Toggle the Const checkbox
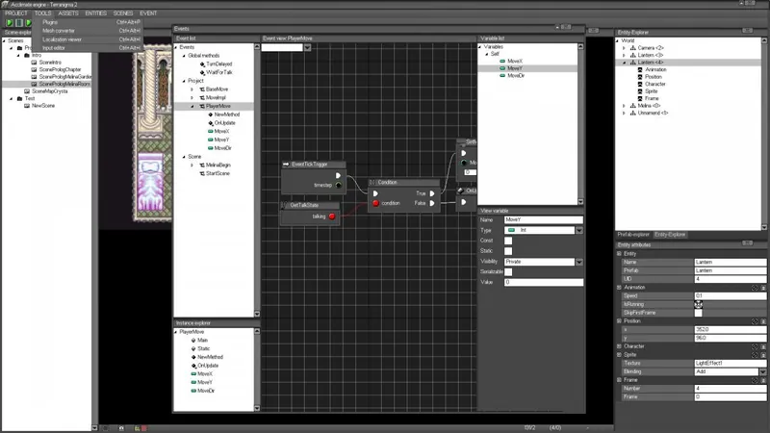 coord(508,241)
